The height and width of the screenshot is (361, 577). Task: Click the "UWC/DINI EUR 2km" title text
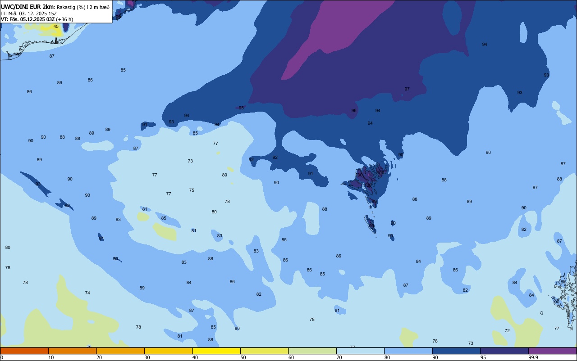tap(27, 7)
